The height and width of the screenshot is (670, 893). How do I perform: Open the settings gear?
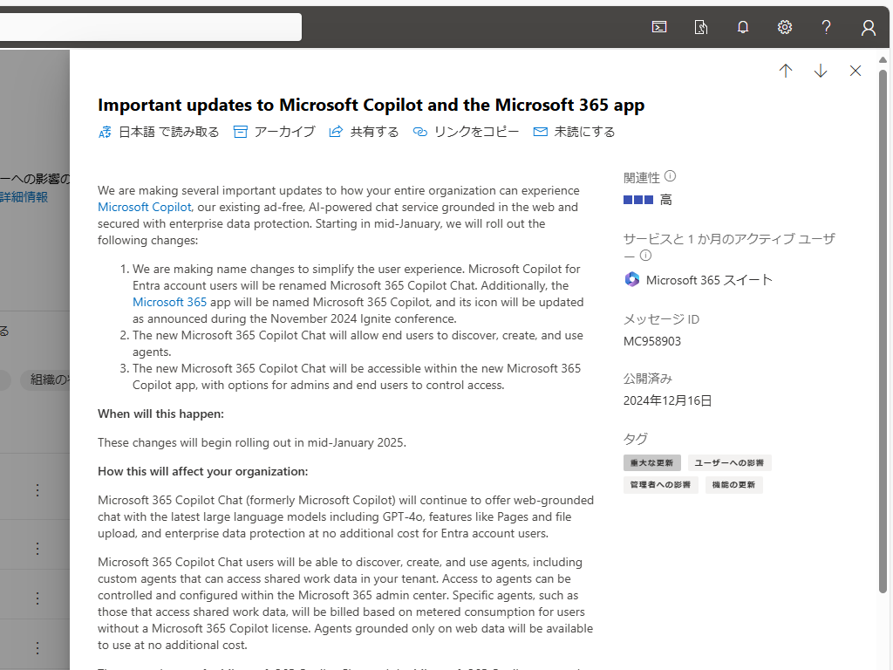click(785, 27)
